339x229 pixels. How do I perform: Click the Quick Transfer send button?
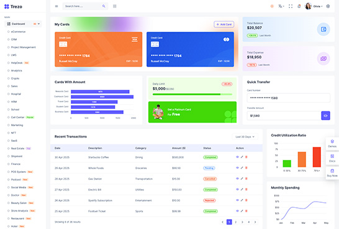[325, 116]
